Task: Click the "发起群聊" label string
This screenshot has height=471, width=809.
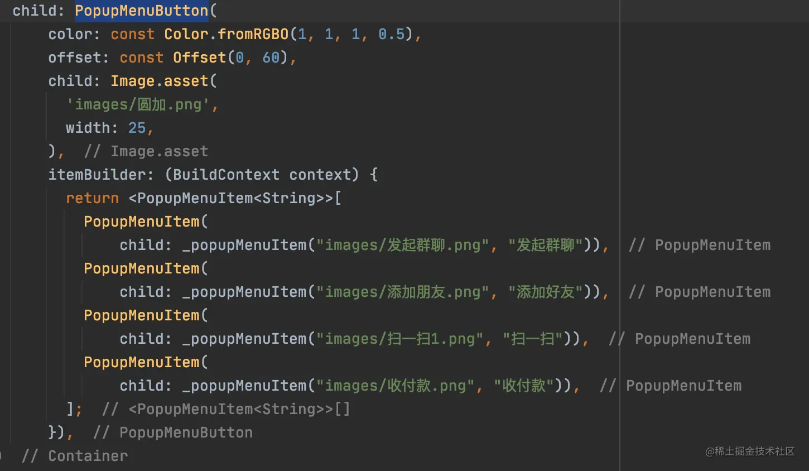Action: 546,245
